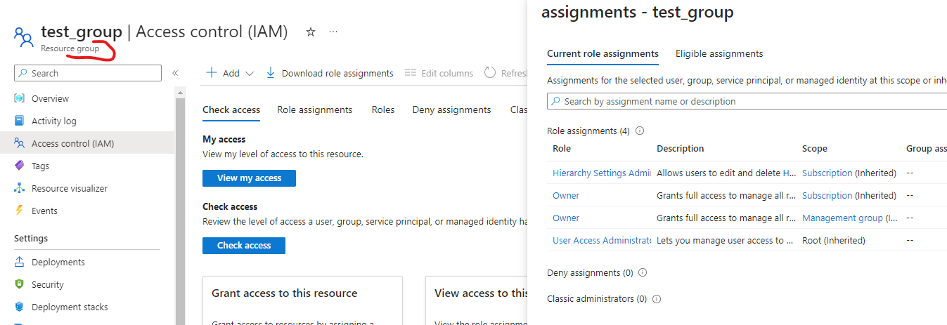947x325 pixels.
Task: Click the Refresh circular arrow icon
Action: tap(490, 73)
